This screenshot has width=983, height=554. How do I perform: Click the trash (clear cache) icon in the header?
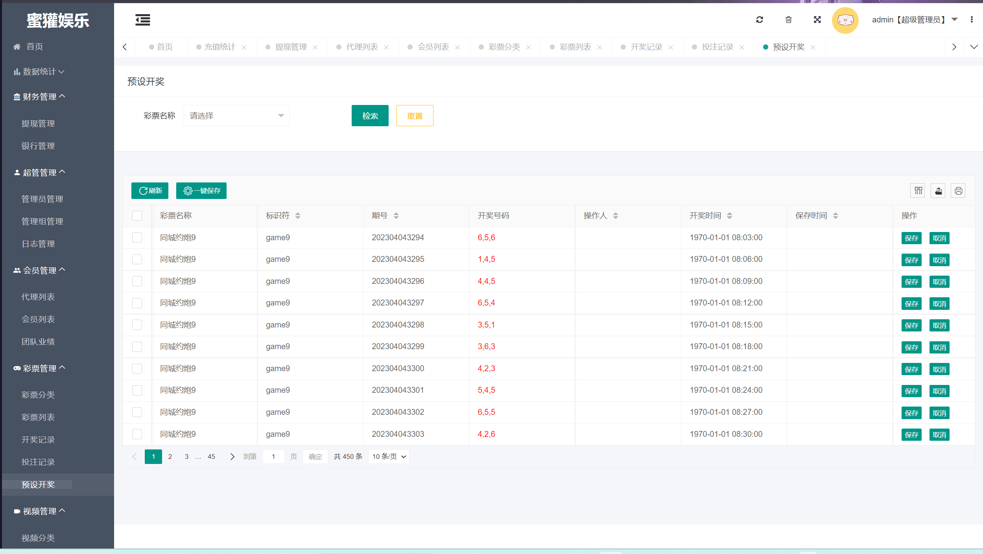[788, 20]
